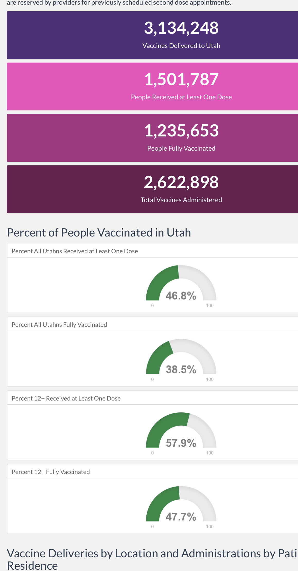Image resolution: width=298 pixels, height=571 pixels.
Task: Click the Percent of People Vaccinated in Utah heading
Action: pos(99,232)
